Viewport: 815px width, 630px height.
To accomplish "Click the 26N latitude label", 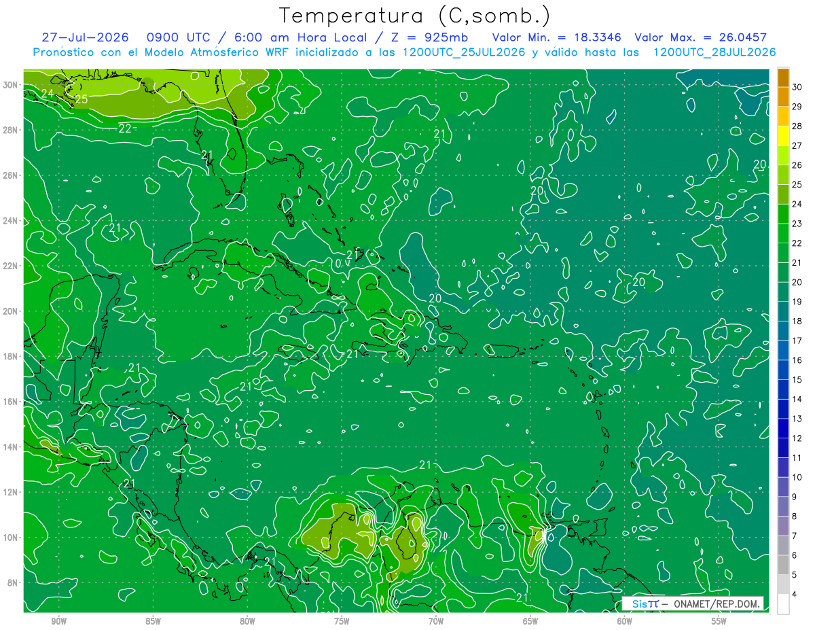I will coord(10,175).
